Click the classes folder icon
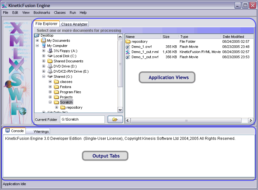Viewport: 258px width, 190px height. (x=56, y=82)
